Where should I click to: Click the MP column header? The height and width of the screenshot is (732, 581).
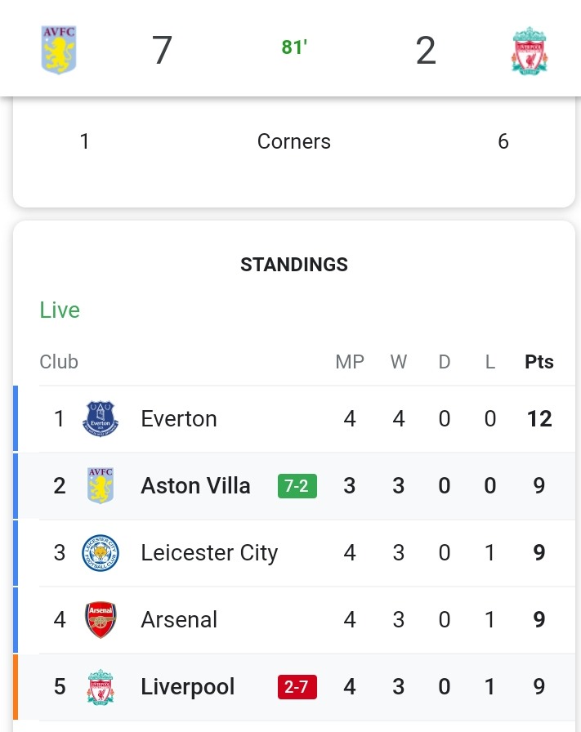350,362
